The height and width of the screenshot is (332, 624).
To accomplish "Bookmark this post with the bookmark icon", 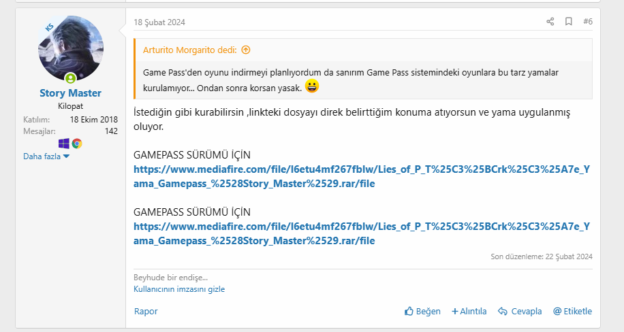I will [x=569, y=22].
